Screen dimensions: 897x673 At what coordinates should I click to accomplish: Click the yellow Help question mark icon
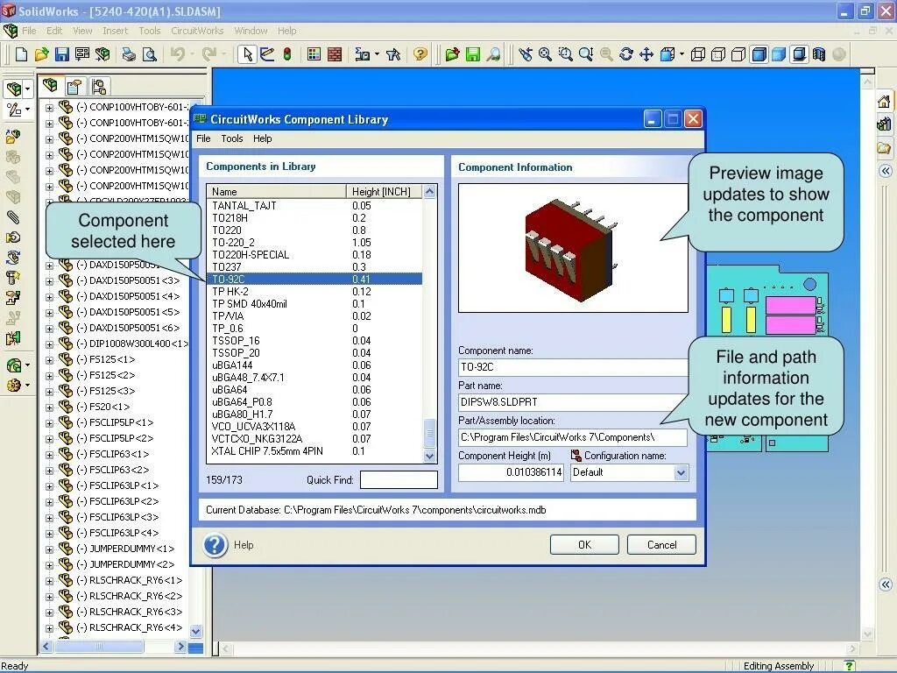point(420,54)
